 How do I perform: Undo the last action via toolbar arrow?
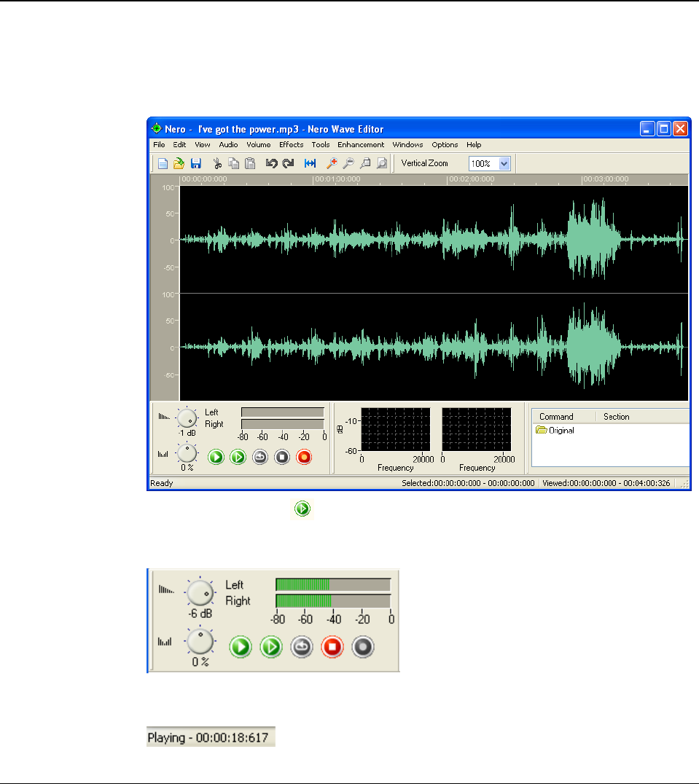pyautogui.click(x=271, y=163)
